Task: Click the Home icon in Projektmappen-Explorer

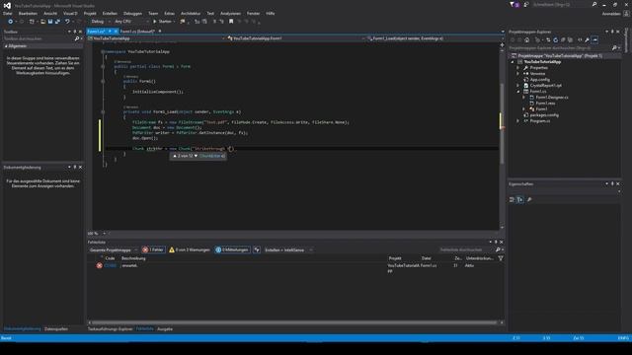Action: (x=526, y=39)
